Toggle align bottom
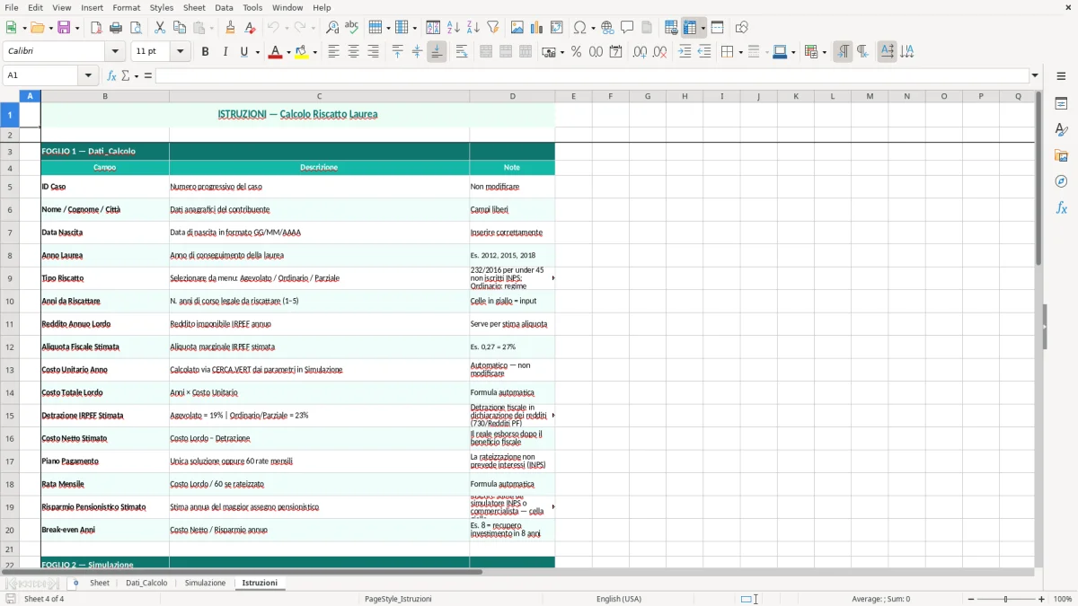 point(437,52)
